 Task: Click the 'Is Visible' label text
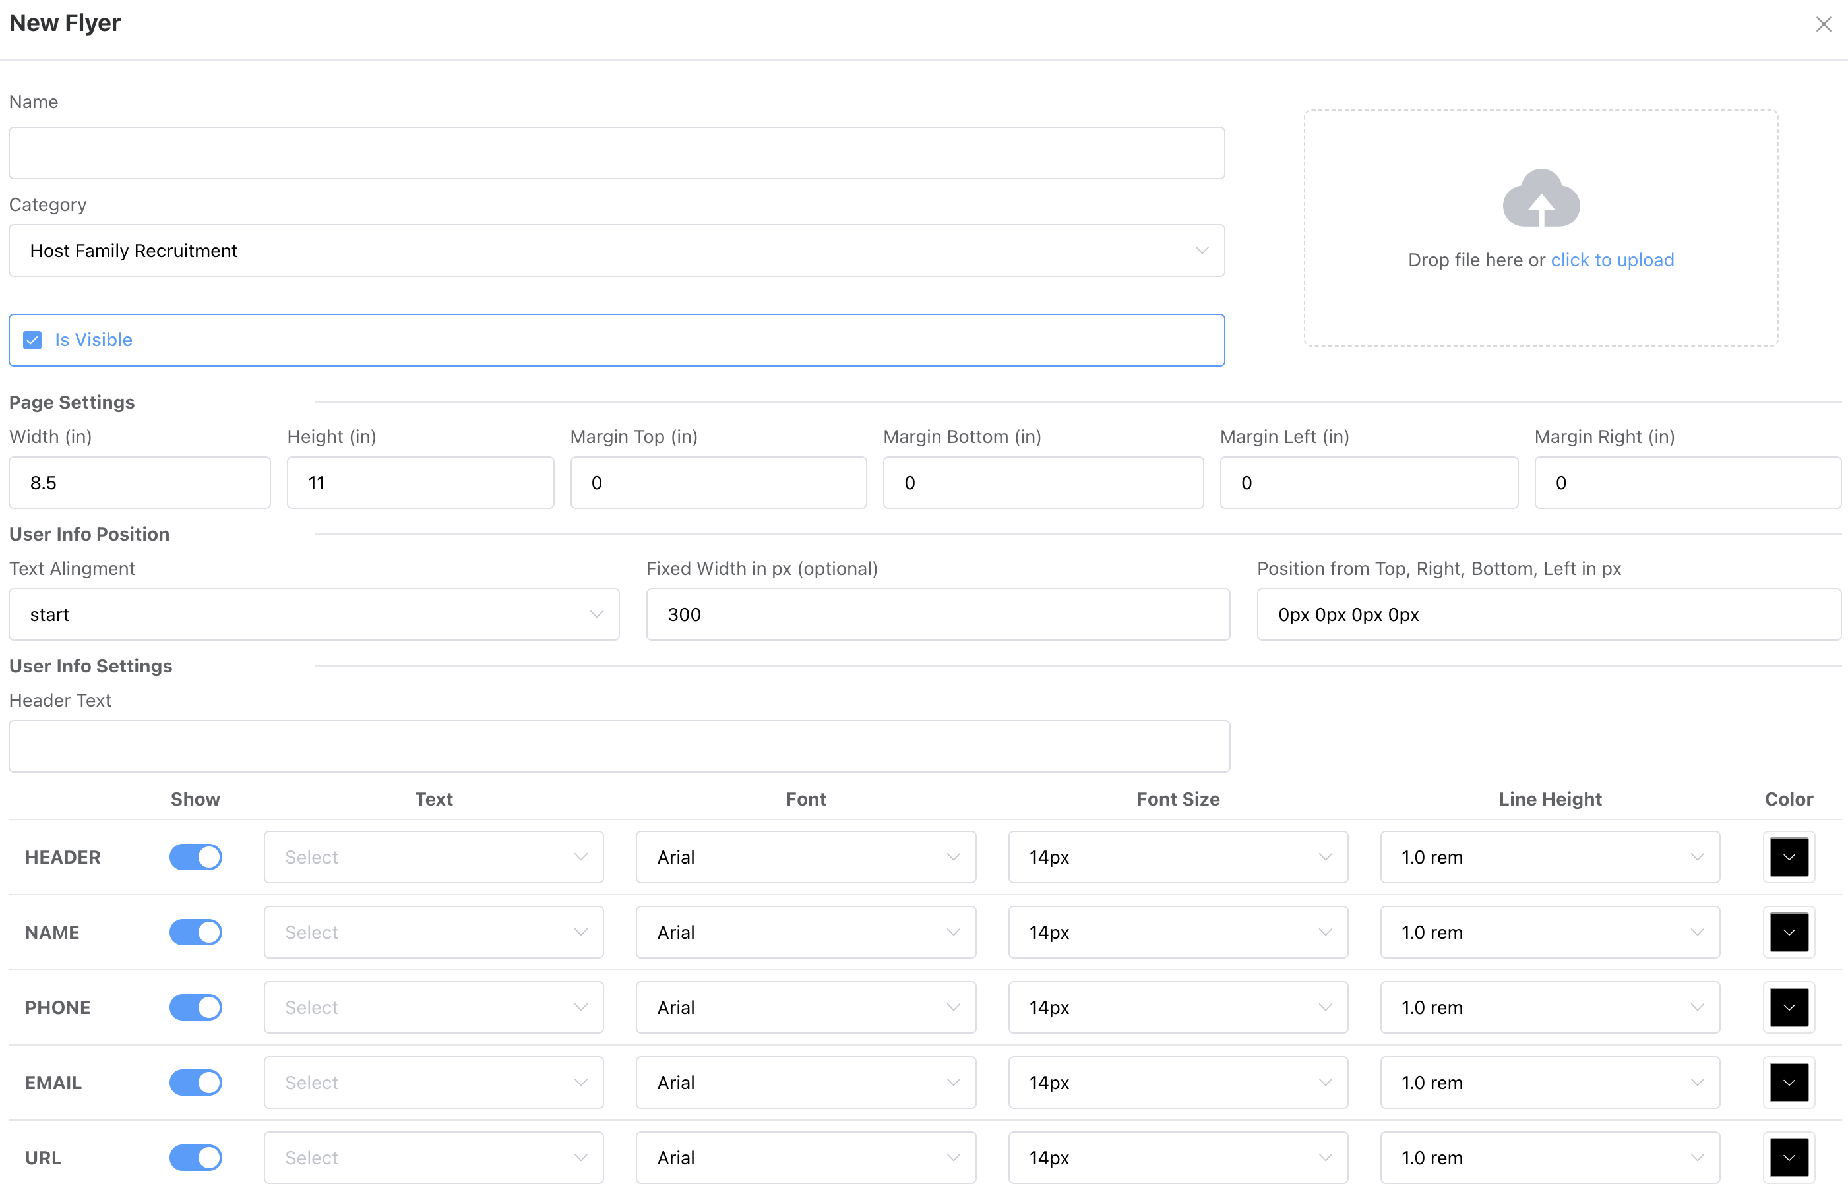[94, 340]
